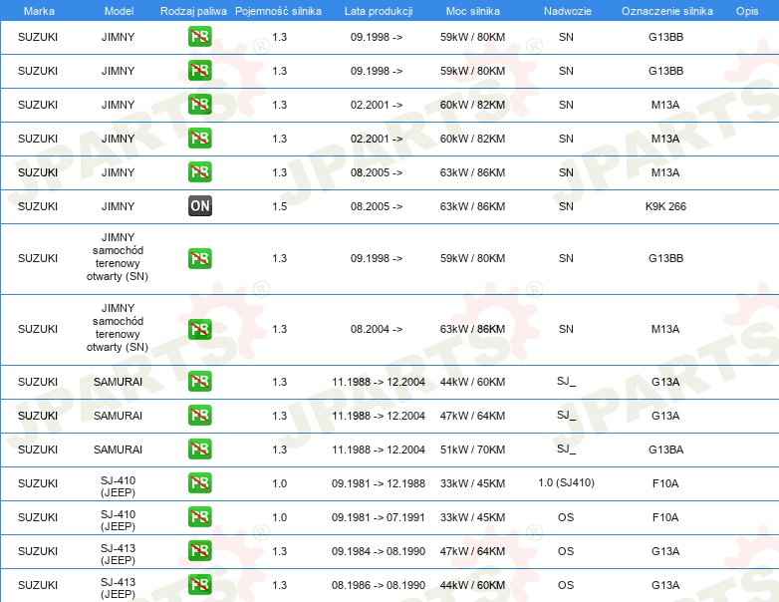Screen dimensions: 779x602
Task: Click the Nadwozie column header
Action: [x=568, y=11]
